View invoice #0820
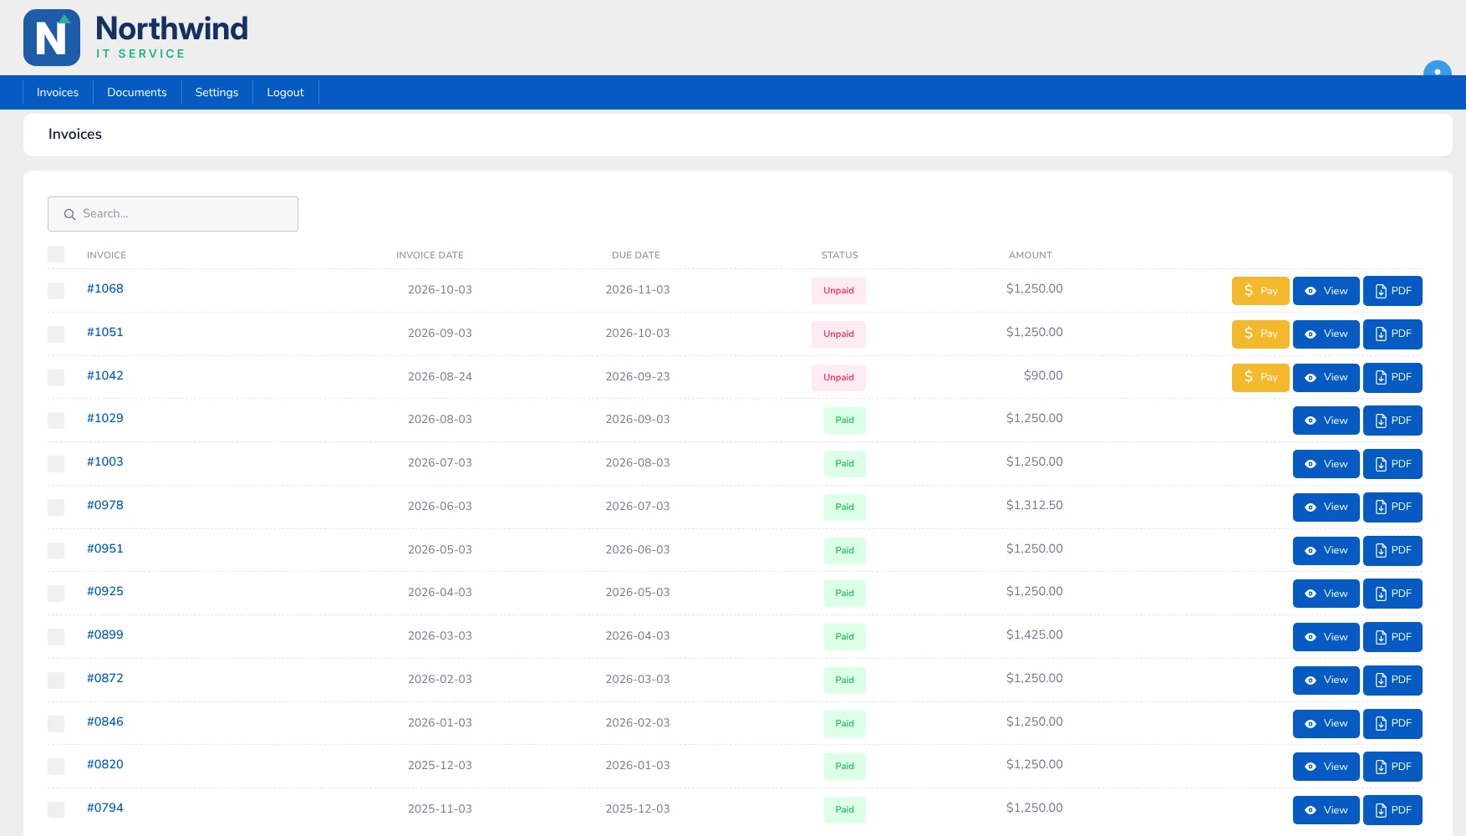 pos(1326,767)
